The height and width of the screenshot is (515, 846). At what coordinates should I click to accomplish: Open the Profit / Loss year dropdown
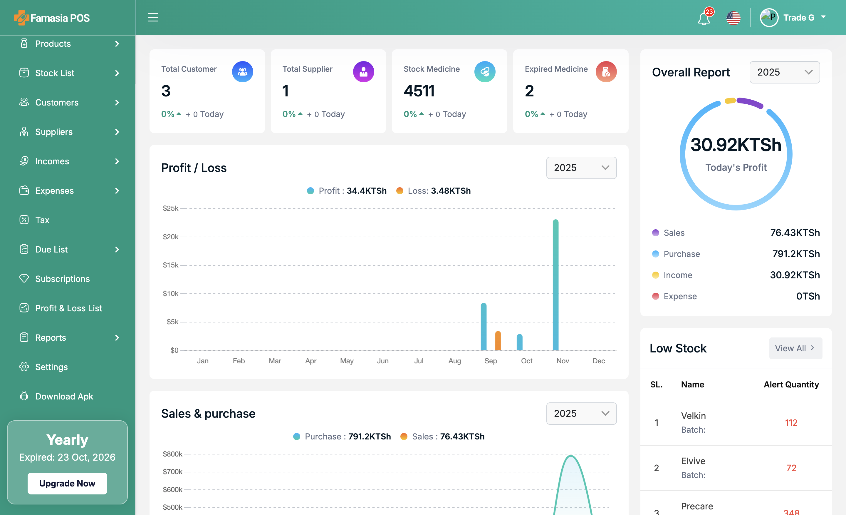tap(581, 168)
